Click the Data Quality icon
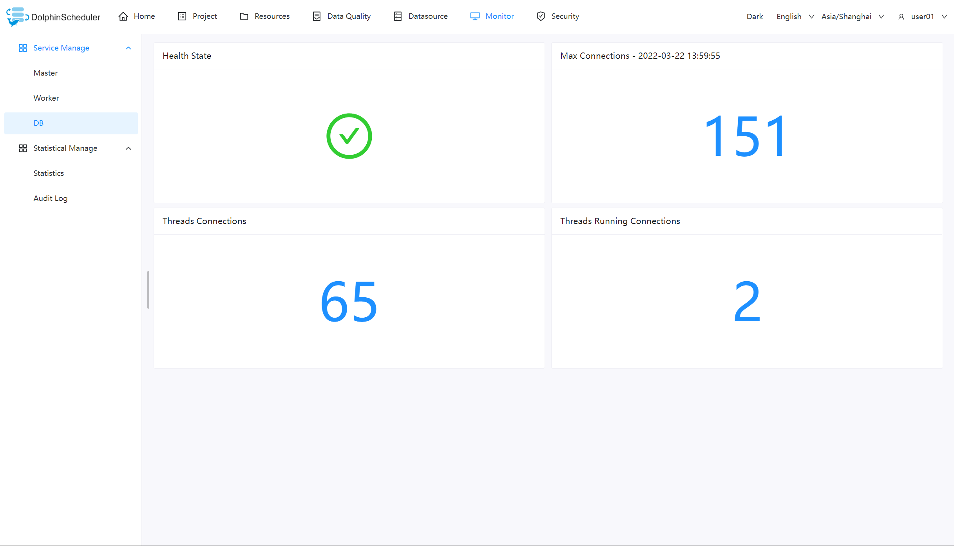Viewport: 954px width, 546px height. pos(317,16)
